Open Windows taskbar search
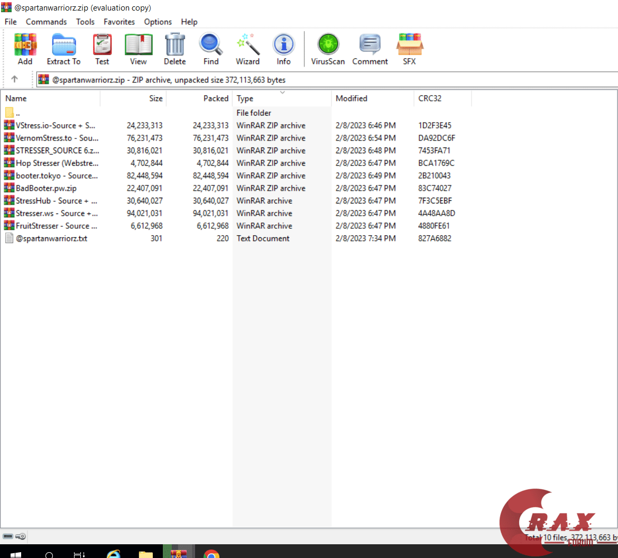618x558 pixels. tap(49, 555)
